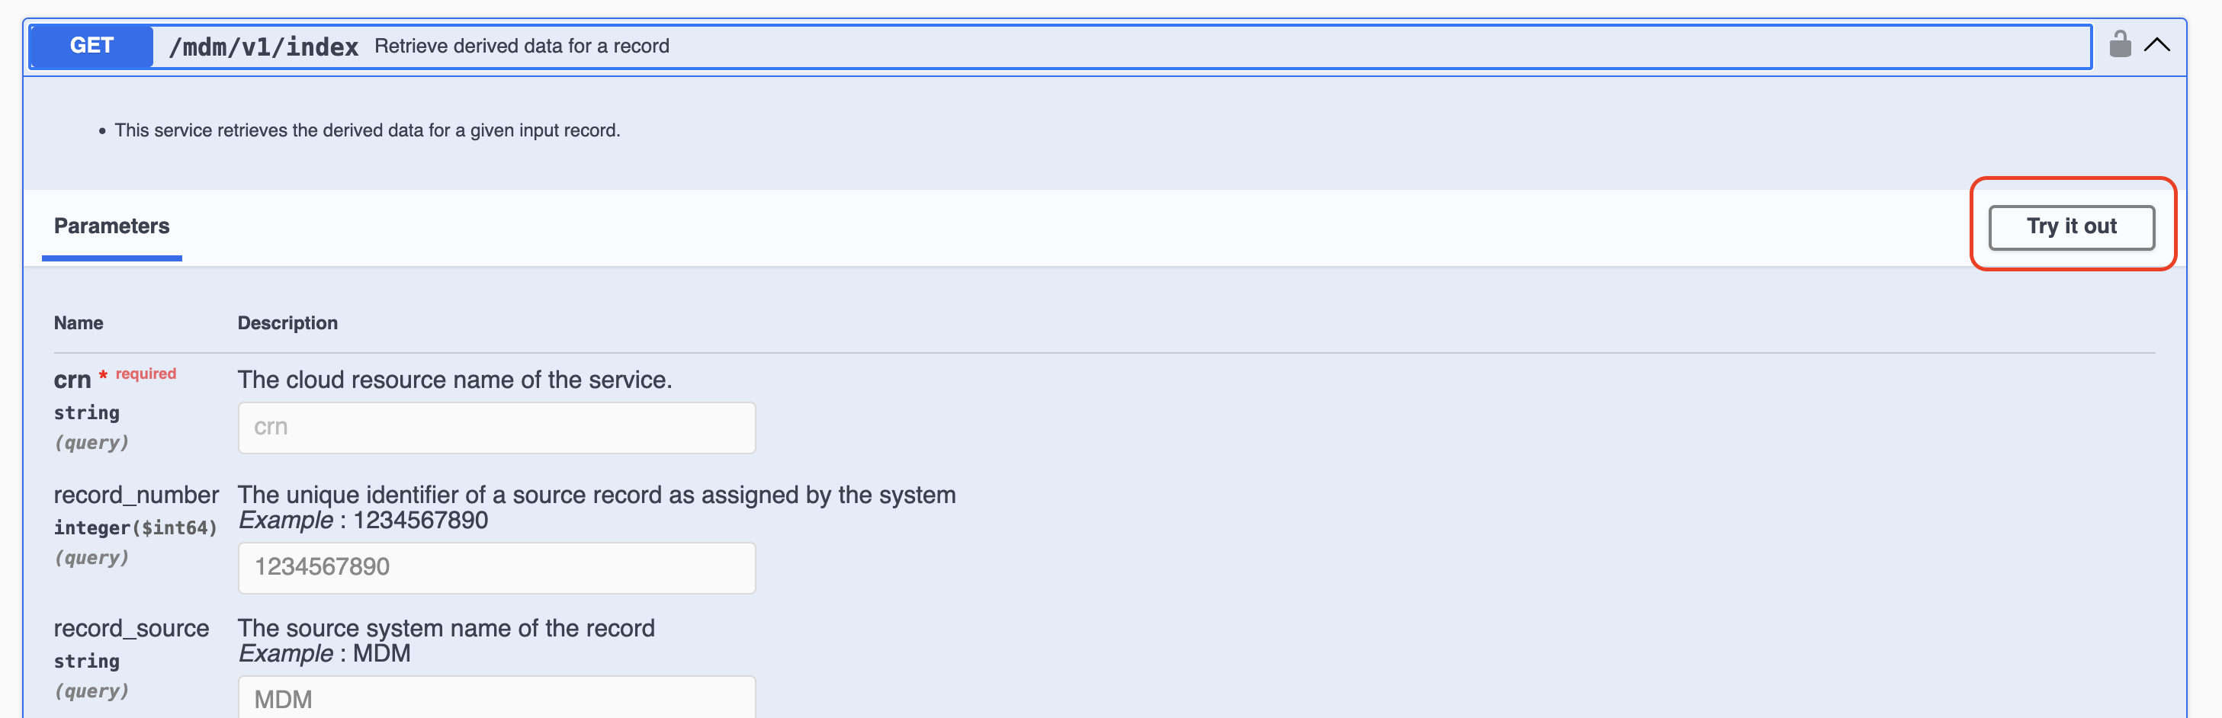Select the Parameters tab
This screenshot has height=718, width=2222.
coord(111,226)
